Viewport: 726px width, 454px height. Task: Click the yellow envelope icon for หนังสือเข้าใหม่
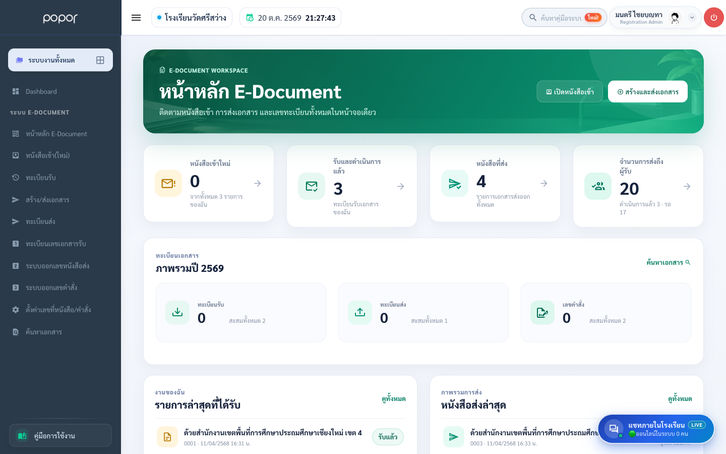coord(168,184)
